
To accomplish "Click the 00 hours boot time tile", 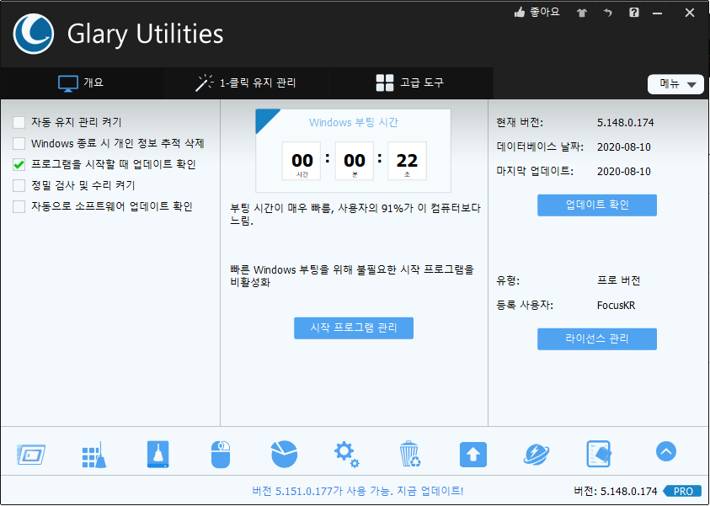I will pos(302,161).
